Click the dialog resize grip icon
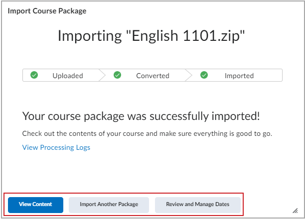 click(x=295, y=211)
